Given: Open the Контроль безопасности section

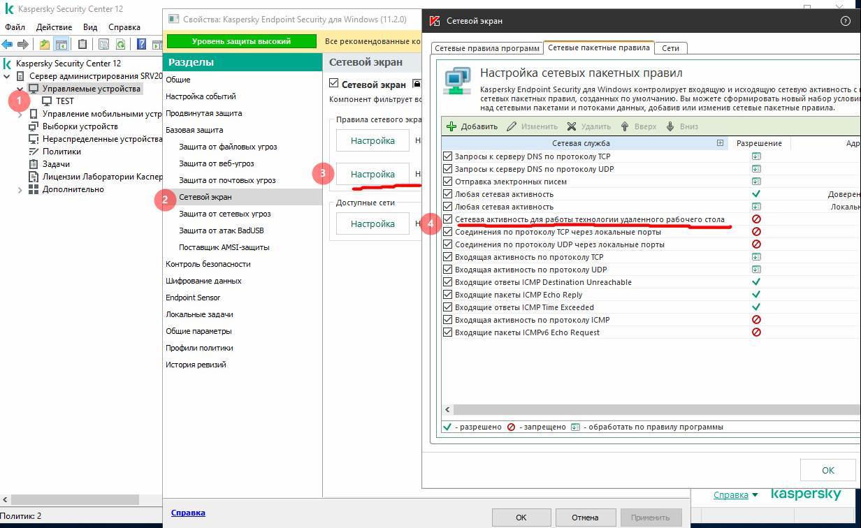Looking at the screenshot, I should [208, 264].
